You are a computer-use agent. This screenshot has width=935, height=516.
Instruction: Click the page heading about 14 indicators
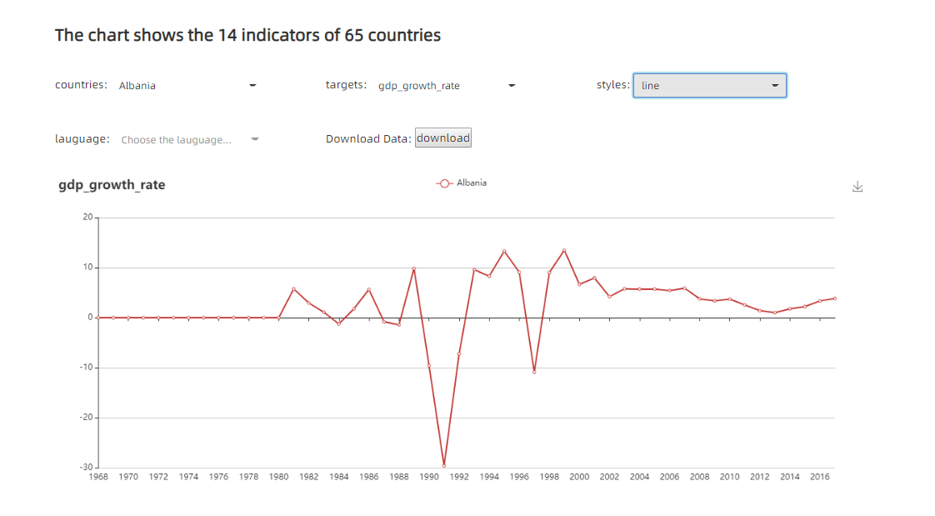247,35
